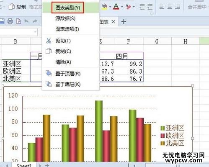Open the clear formatting dropdown arrow
209x167 pixels.
coord(134,7)
